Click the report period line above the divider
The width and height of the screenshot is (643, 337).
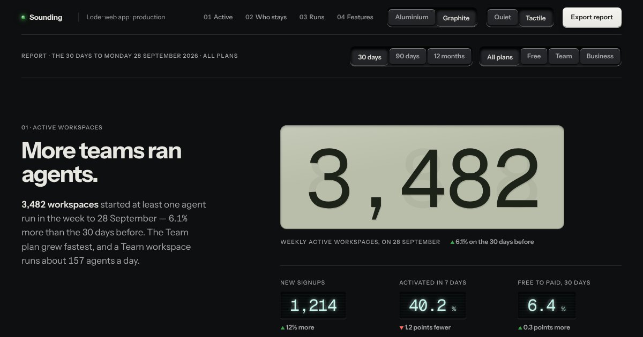click(130, 56)
